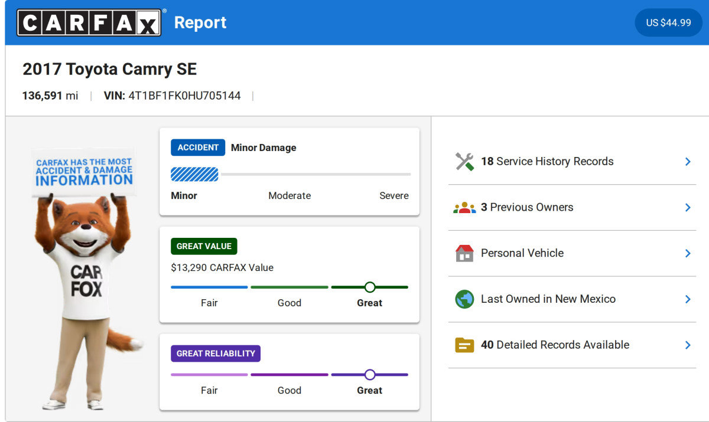Open 40 Detailed Records Available

click(x=572, y=345)
